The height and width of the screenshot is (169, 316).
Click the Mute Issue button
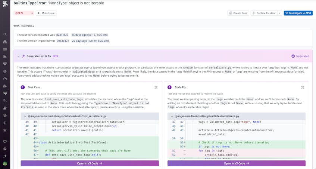click(x=46, y=13)
